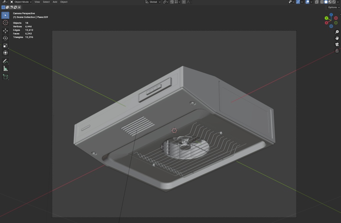This screenshot has width=341, height=223.
Task: Click 'Camera Perspective' view label
Action: tap(24, 14)
